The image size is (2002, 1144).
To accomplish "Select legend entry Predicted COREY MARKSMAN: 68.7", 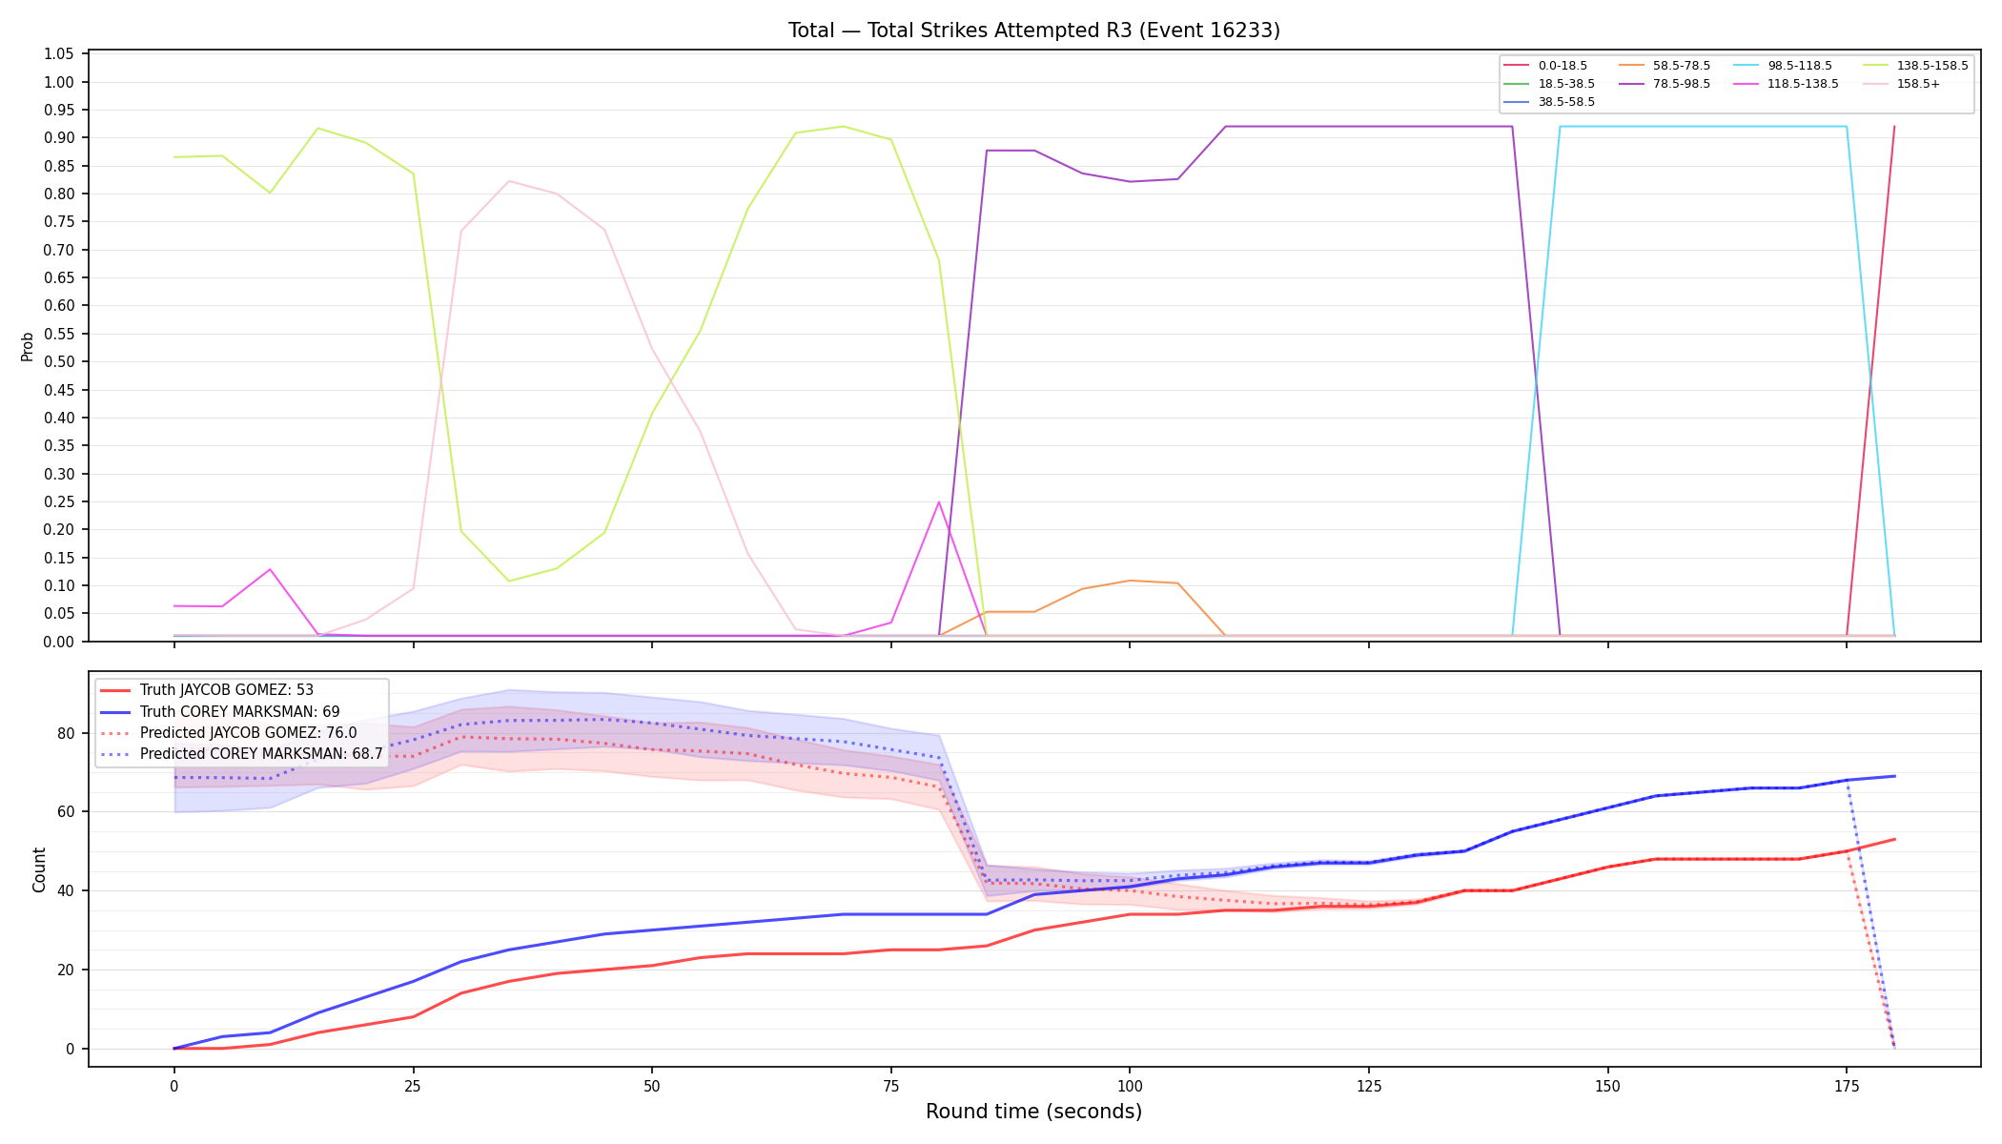I will click(261, 753).
